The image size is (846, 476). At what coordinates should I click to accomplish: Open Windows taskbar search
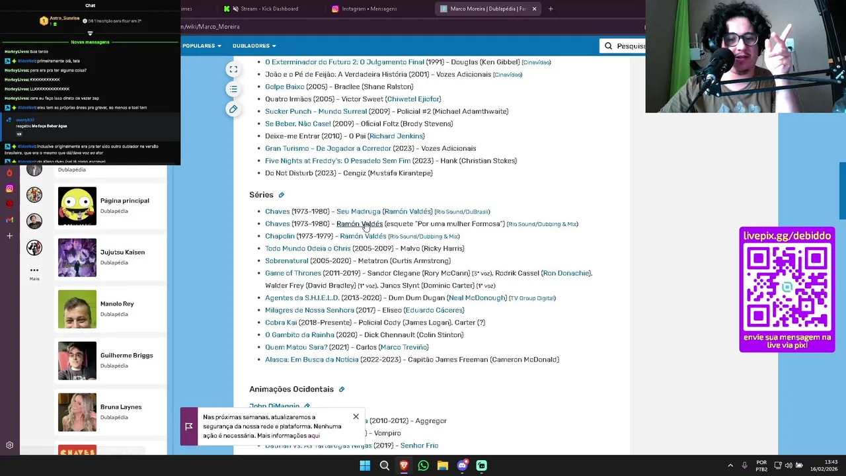[x=384, y=465]
